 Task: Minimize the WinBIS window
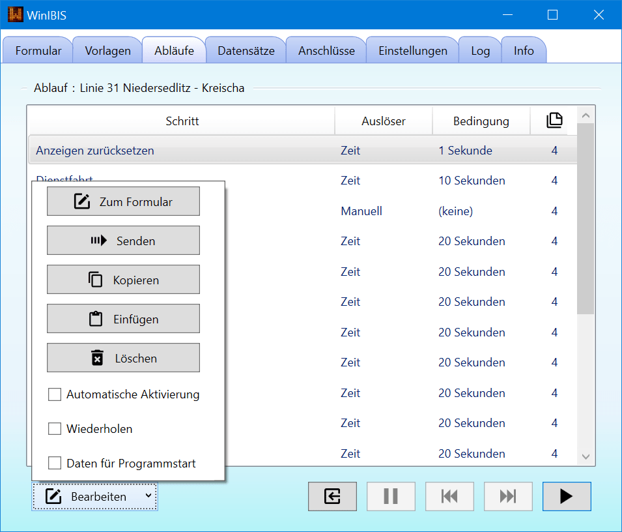[x=507, y=15]
